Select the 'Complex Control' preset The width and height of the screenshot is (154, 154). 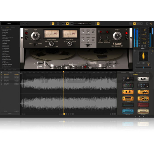click(x=6, y=42)
